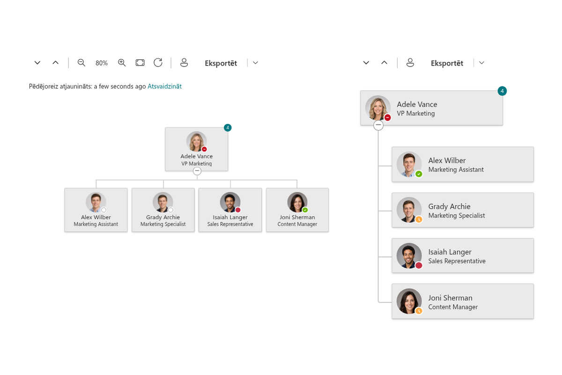Open export options dropdown in left toolbar

(x=255, y=63)
